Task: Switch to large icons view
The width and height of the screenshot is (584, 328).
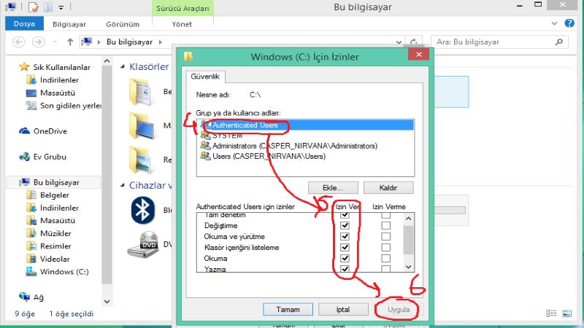Action: pos(567,313)
